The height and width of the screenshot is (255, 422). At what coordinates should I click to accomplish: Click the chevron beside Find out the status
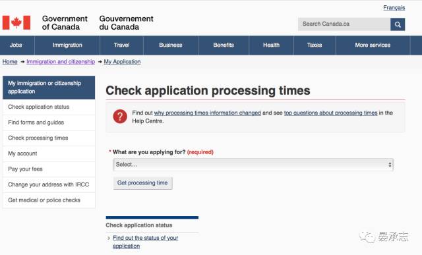pyautogui.click(x=108, y=238)
